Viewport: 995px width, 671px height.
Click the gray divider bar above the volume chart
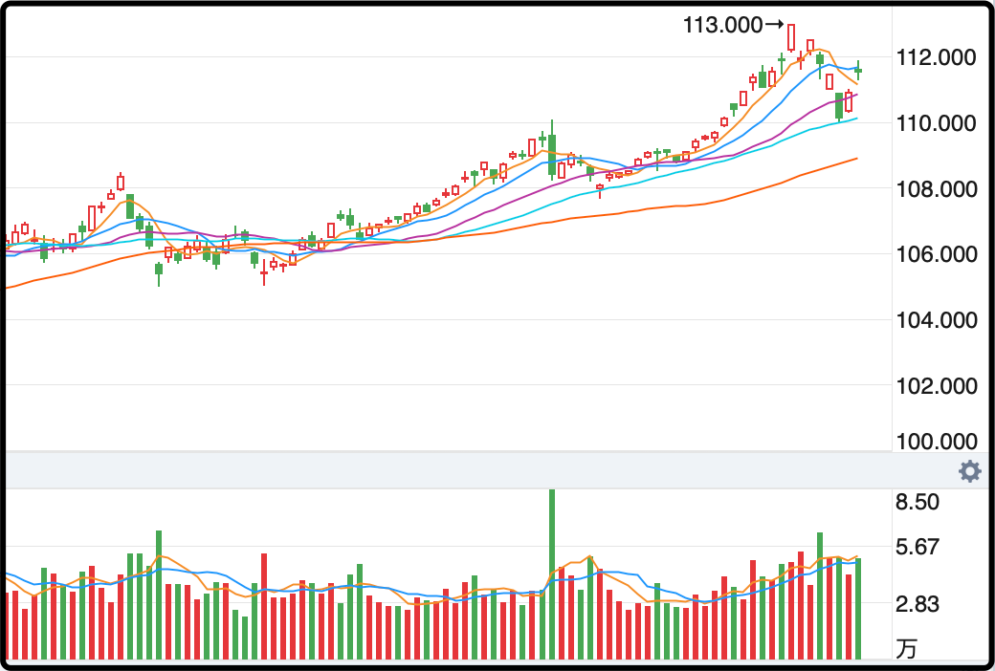pos(478,471)
